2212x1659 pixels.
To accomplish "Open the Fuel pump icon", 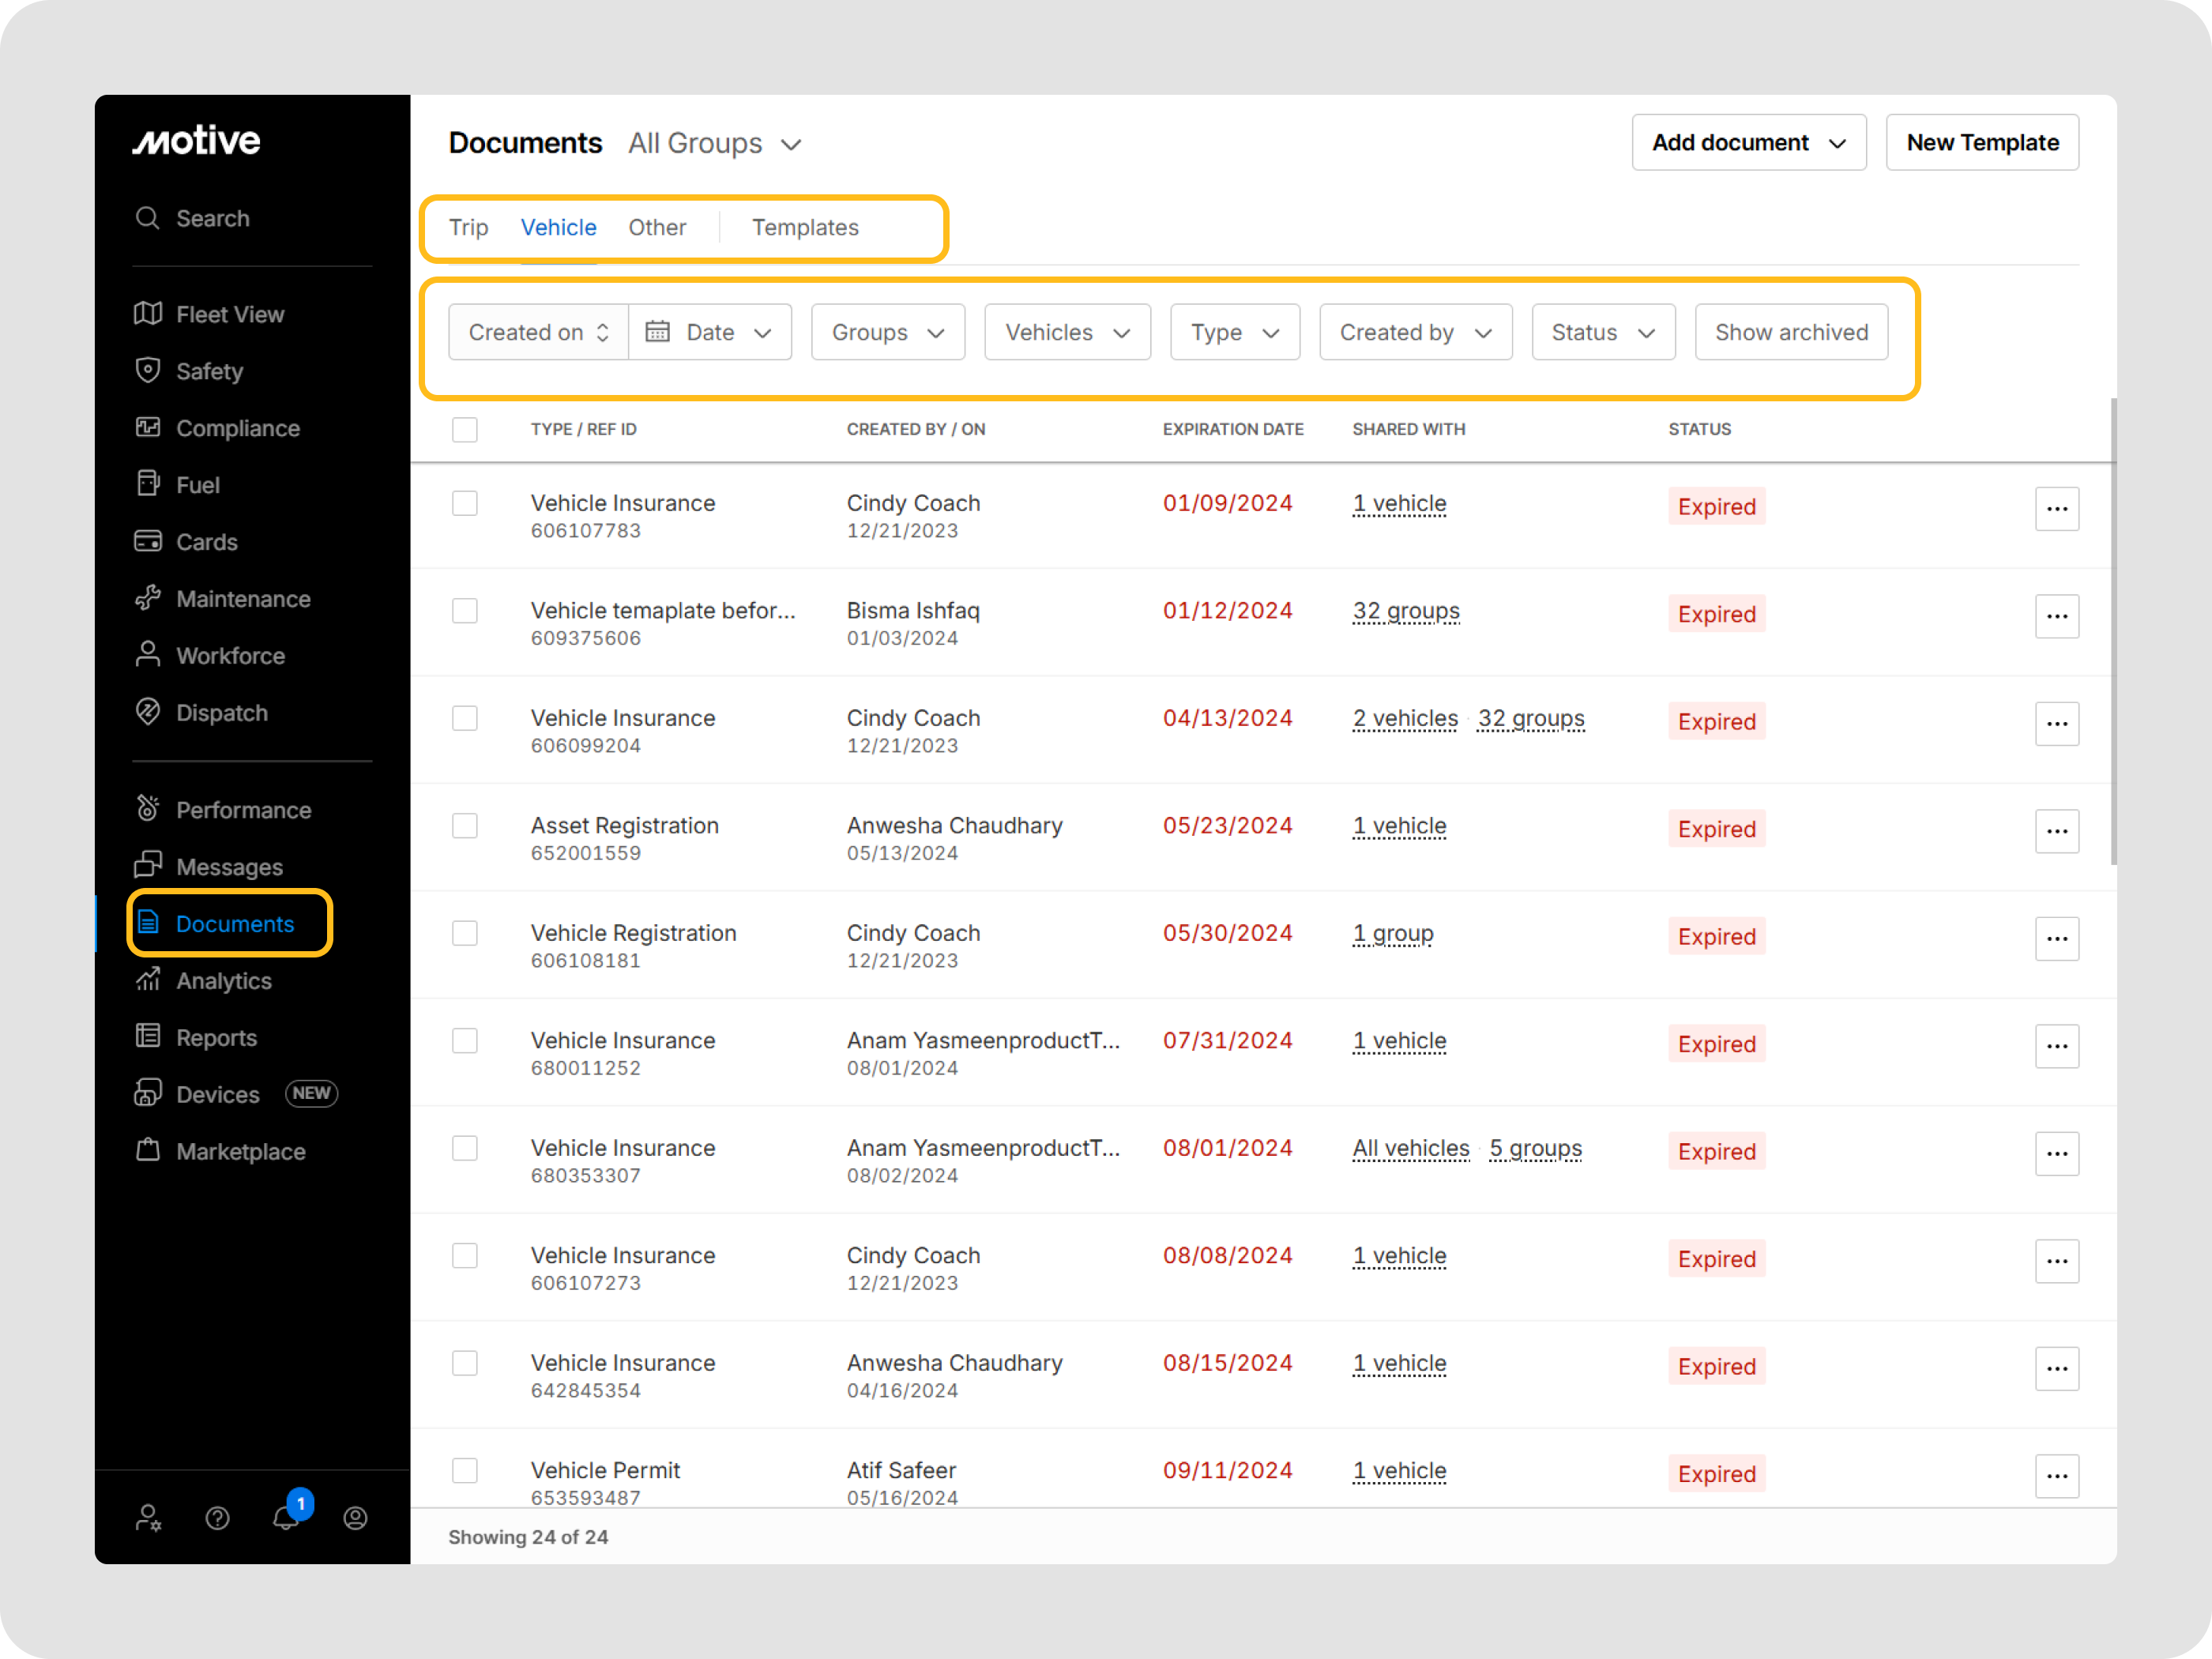I will point(148,484).
